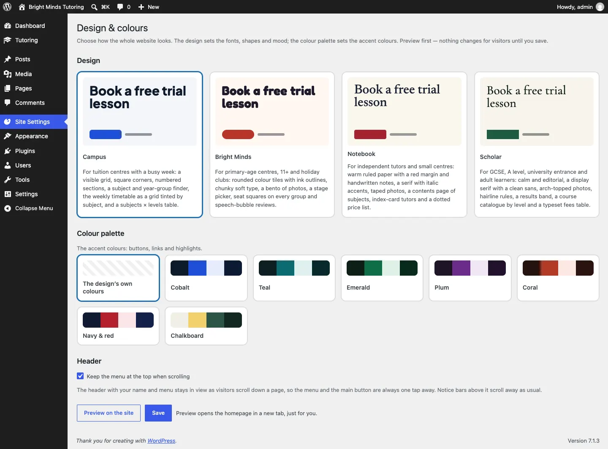This screenshot has width=608, height=449.
Task: Open Tutoring menu item
Action: pyautogui.click(x=34, y=40)
